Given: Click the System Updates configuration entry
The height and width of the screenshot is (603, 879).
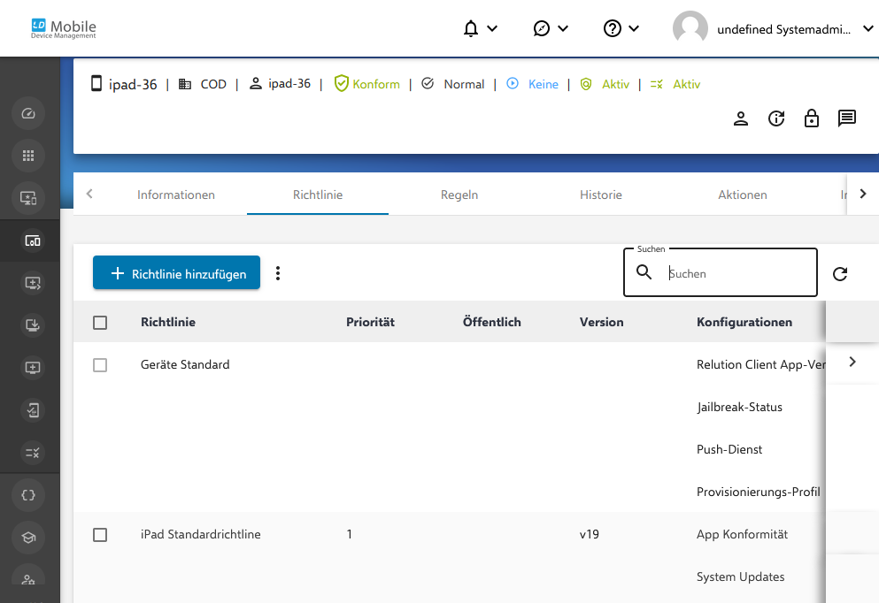Looking at the screenshot, I should pyautogui.click(x=741, y=576).
